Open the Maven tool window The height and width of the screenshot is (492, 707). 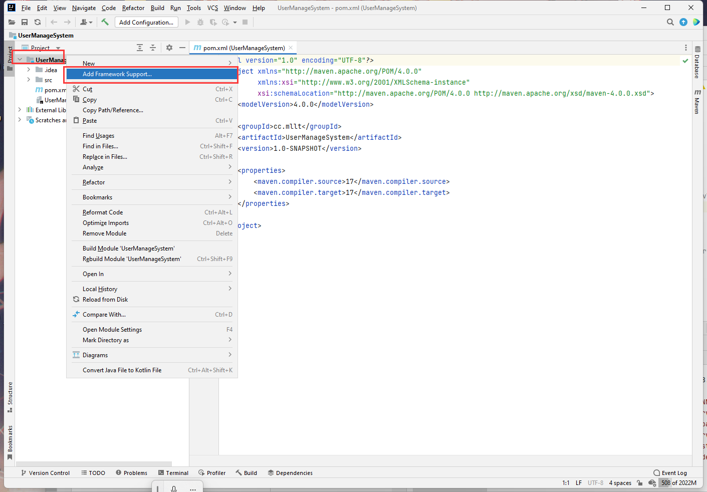pyautogui.click(x=697, y=102)
